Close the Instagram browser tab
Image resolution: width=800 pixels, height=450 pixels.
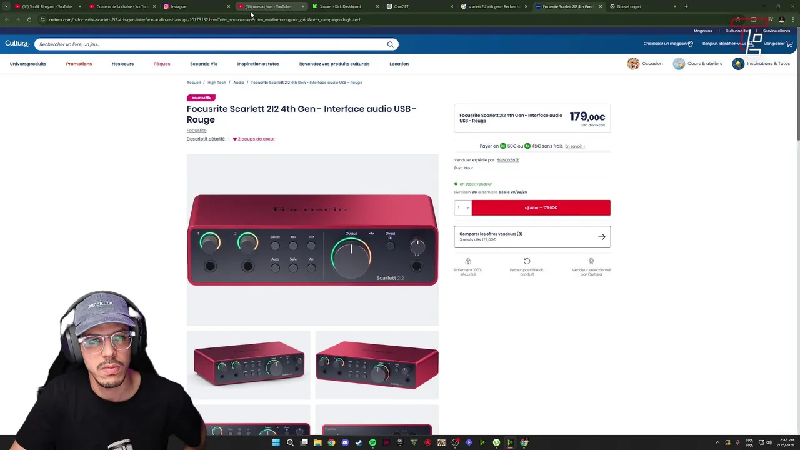pyautogui.click(x=229, y=6)
